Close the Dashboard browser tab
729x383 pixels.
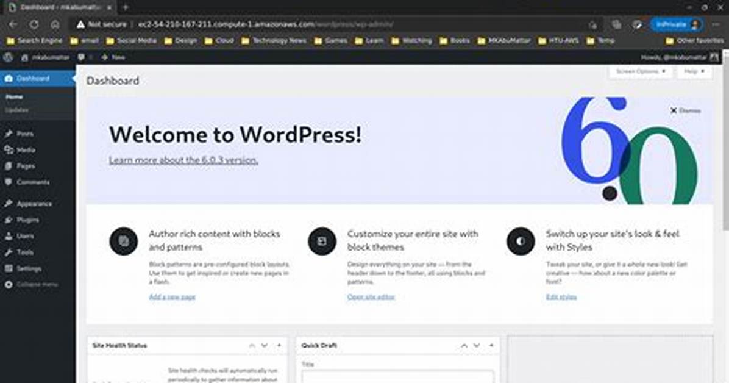[x=109, y=7]
